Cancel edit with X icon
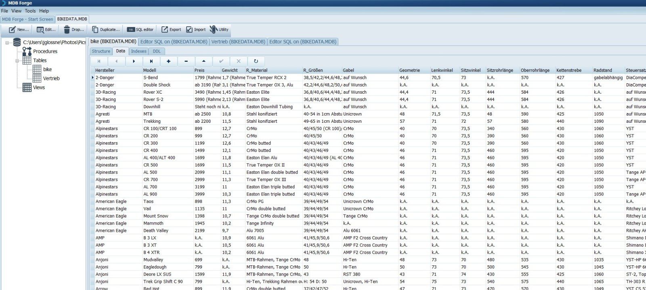 (x=238, y=61)
